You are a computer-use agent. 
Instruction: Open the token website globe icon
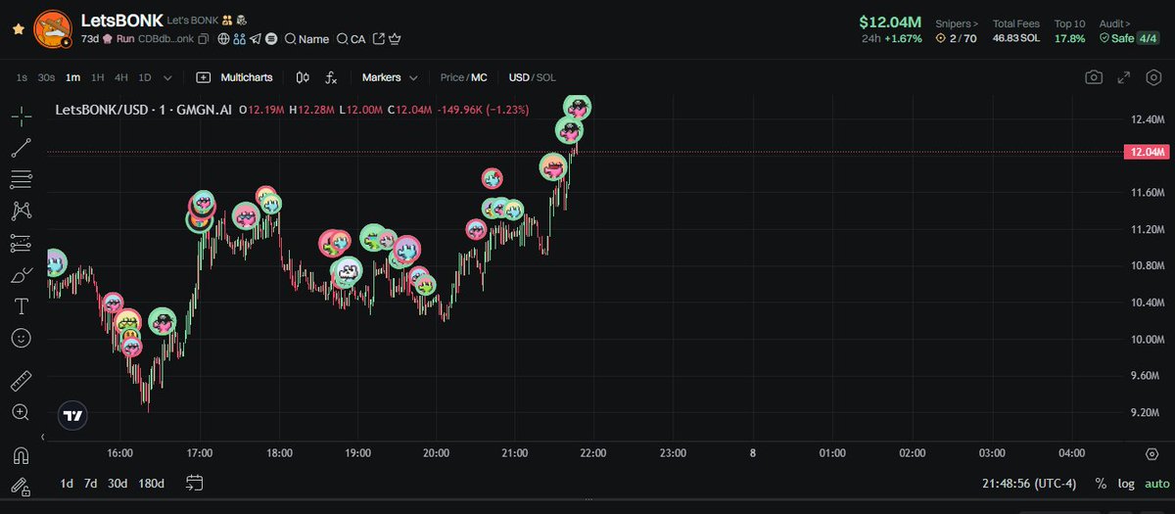click(223, 39)
